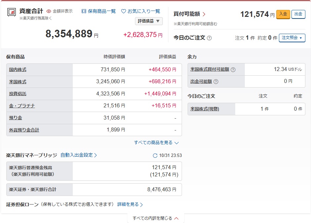Screen dimensions: 311x223
Task: Click help icon beside 米国株式買付可能額
Action: tap(233, 70)
